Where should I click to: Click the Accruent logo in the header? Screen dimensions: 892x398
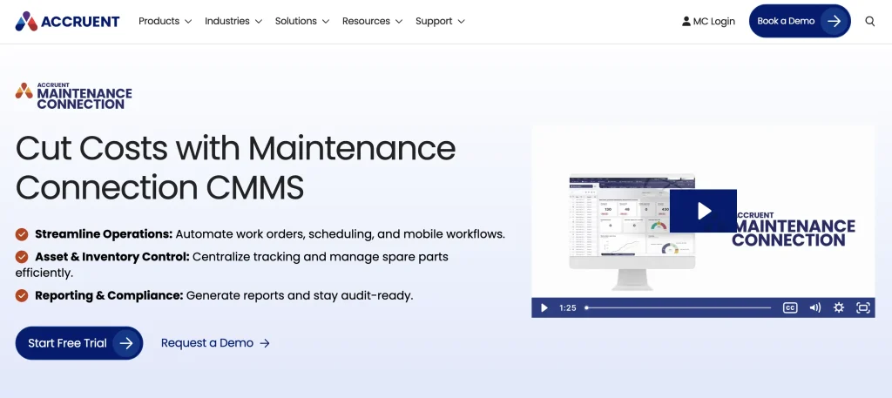[x=67, y=22]
